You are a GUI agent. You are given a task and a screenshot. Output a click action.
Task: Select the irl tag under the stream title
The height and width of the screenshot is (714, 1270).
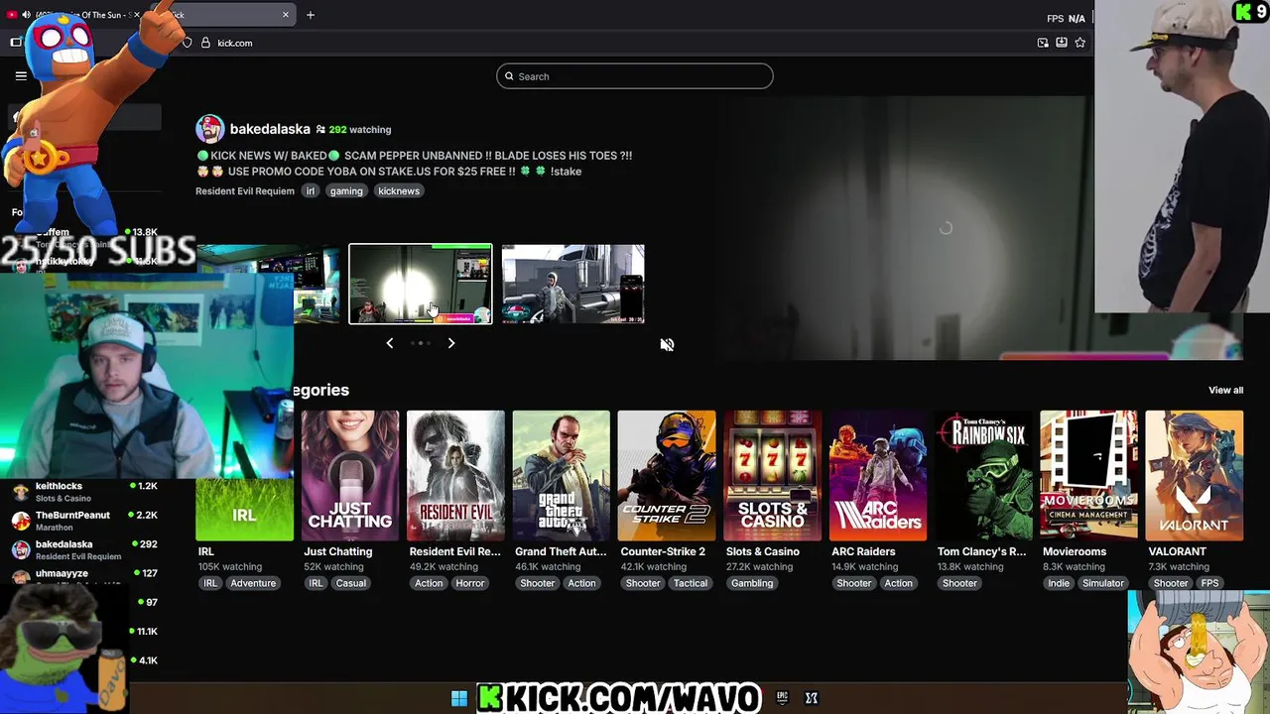(311, 191)
